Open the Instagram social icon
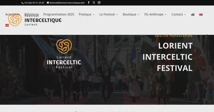 coord(99,3)
